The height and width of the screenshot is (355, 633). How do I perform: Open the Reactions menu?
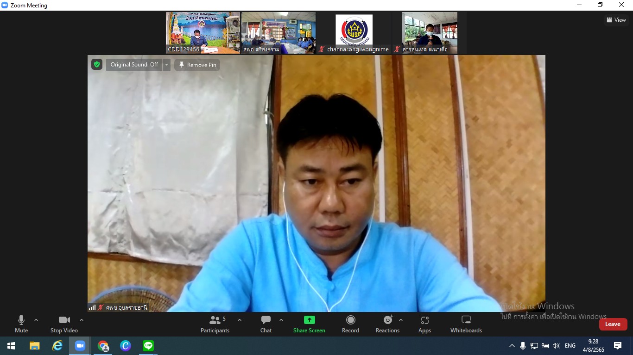[388, 324]
